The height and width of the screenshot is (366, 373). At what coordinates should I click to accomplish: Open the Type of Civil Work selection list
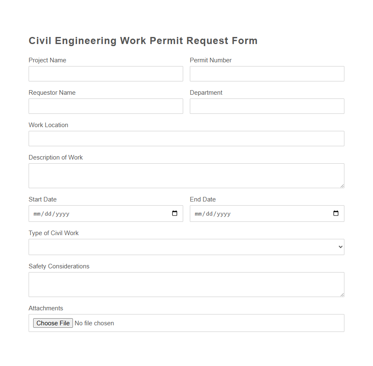[186, 247]
